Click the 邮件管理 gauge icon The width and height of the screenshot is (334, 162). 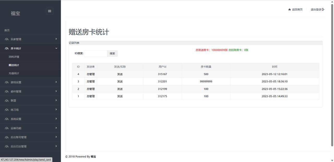pos(7,91)
